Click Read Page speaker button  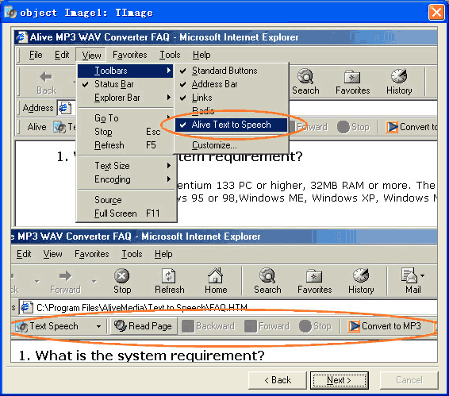143,326
